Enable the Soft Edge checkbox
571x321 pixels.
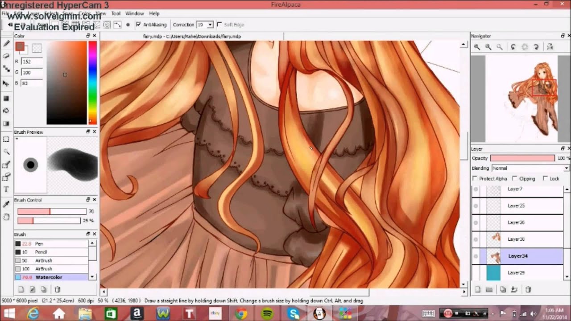(x=219, y=25)
